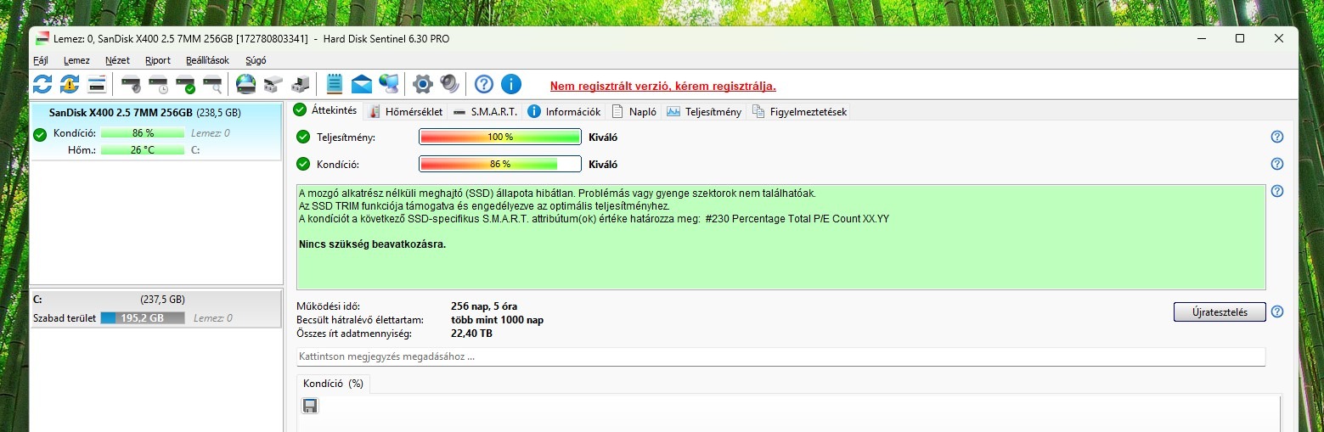This screenshot has height=432, width=1324.
Task: Click the help icon beside Kondíció bar
Action: (x=1276, y=164)
